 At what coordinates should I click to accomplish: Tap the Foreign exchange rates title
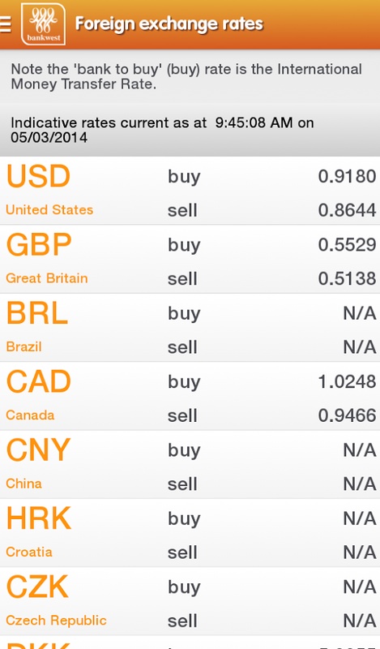169,24
